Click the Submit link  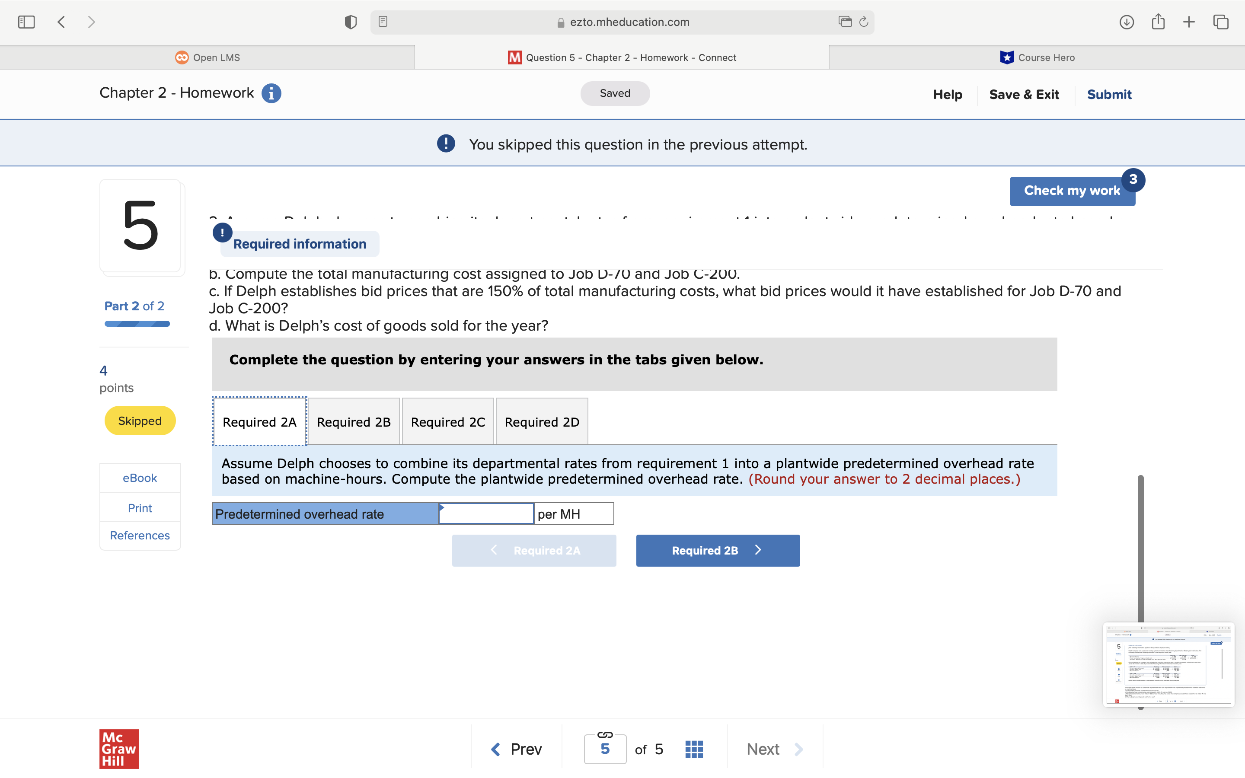coord(1109,95)
